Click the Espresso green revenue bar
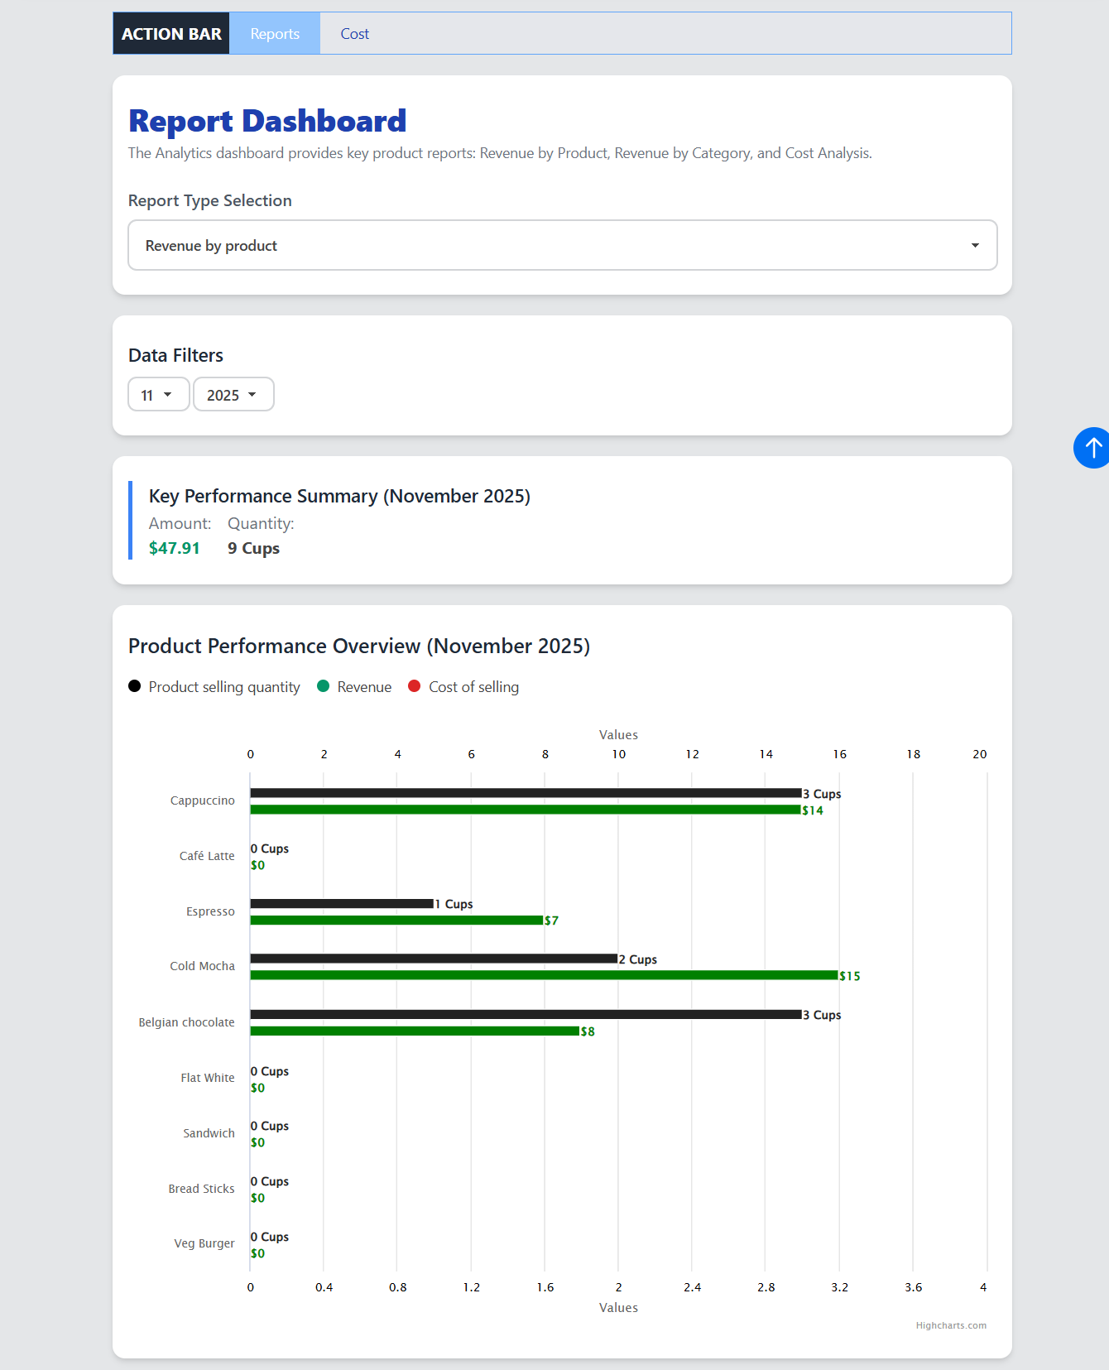This screenshot has height=1370, width=1109. click(x=396, y=920)
